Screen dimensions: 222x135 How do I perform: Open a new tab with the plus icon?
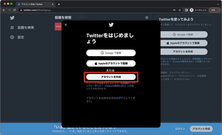click(59, 4)
